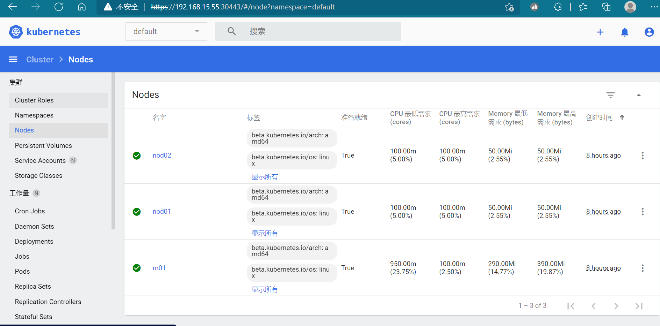Show all labels for nod01

[x=265, y=233]
